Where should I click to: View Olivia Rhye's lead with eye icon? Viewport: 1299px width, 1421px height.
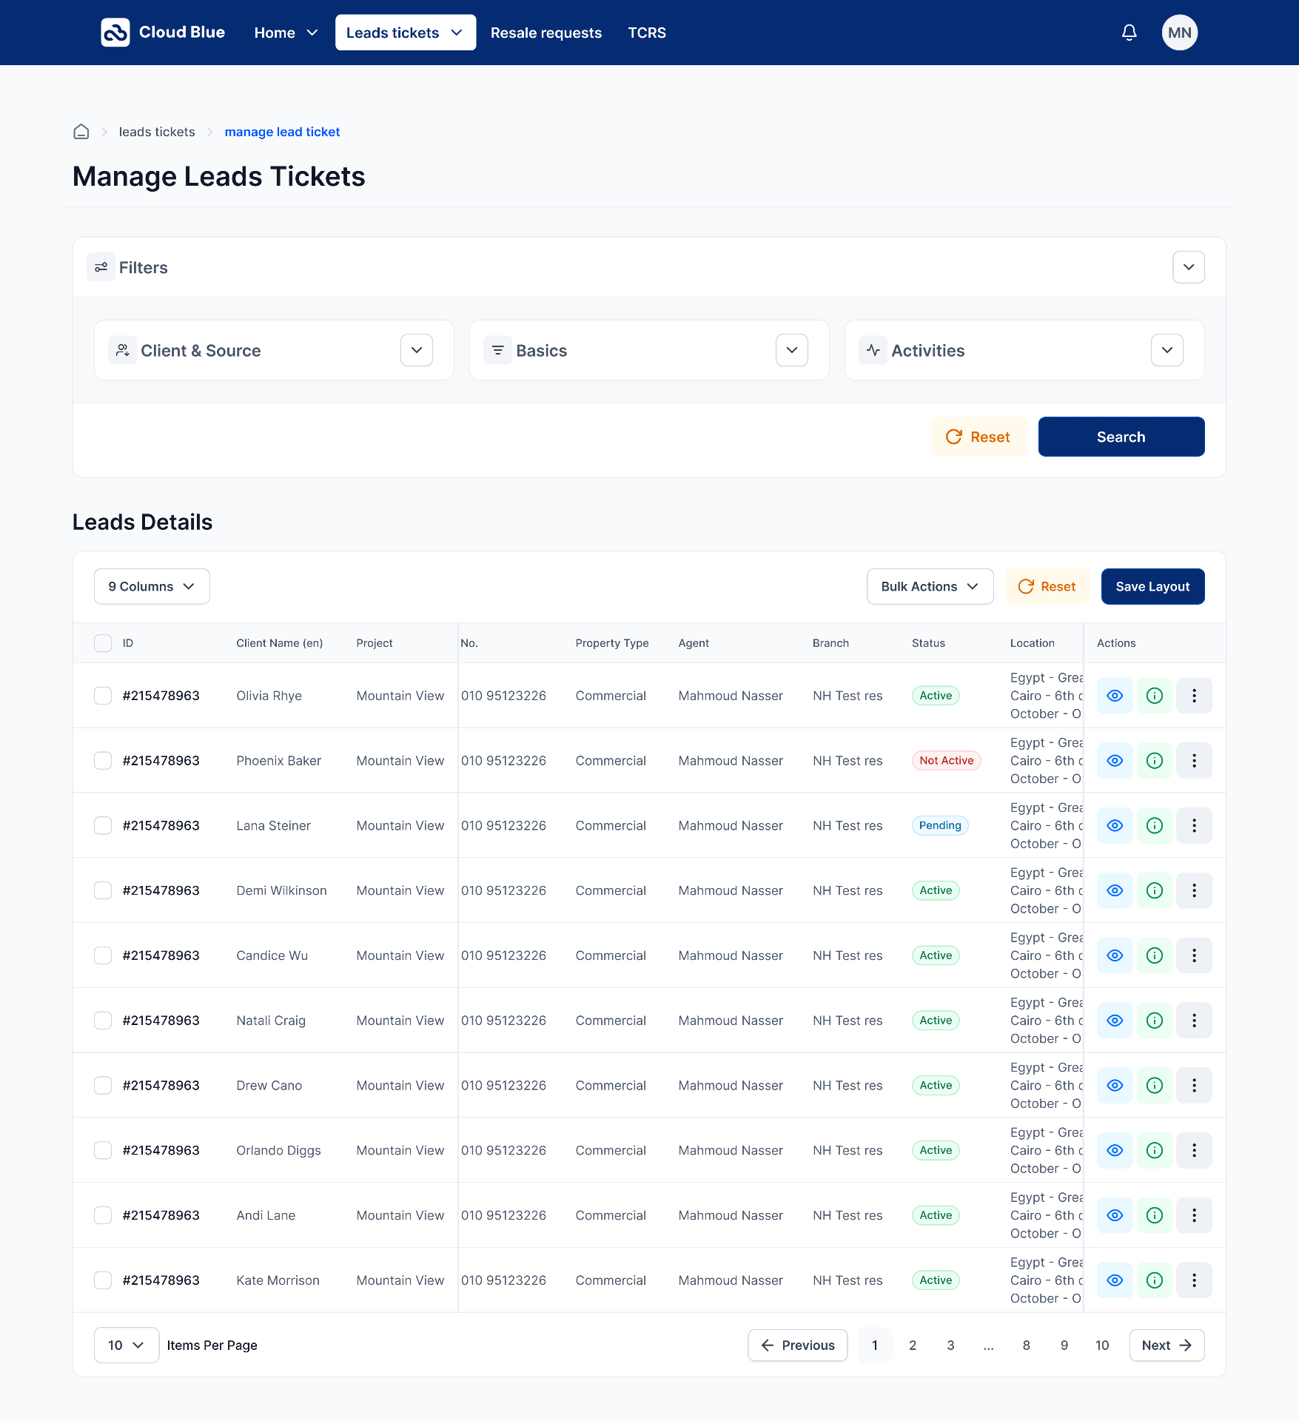pos(1115,696)
